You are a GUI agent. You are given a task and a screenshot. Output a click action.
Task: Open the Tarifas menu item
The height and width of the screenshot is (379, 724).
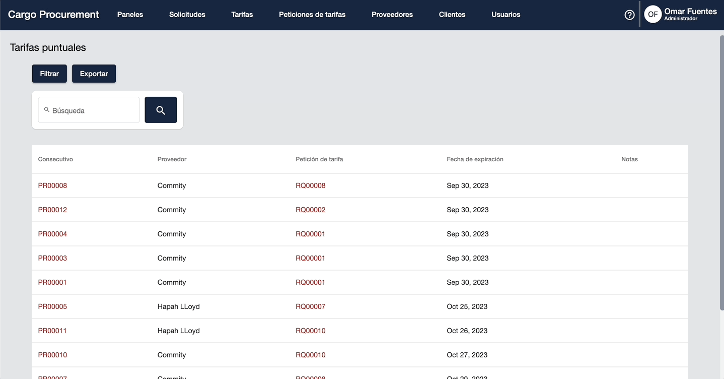tap(242, 15)
